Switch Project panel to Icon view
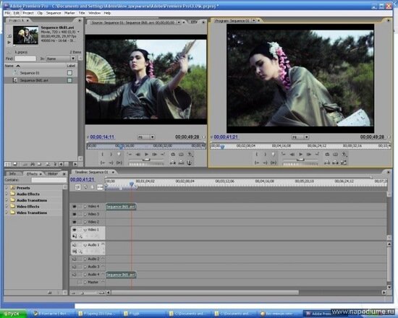 click(x=14, y=164)
